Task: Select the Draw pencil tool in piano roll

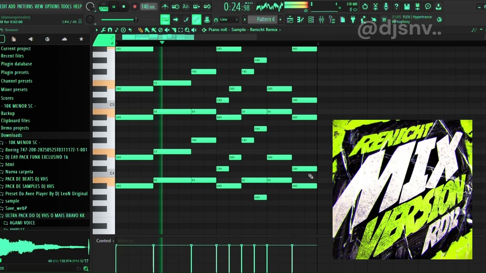Action: tap(140, 30)
